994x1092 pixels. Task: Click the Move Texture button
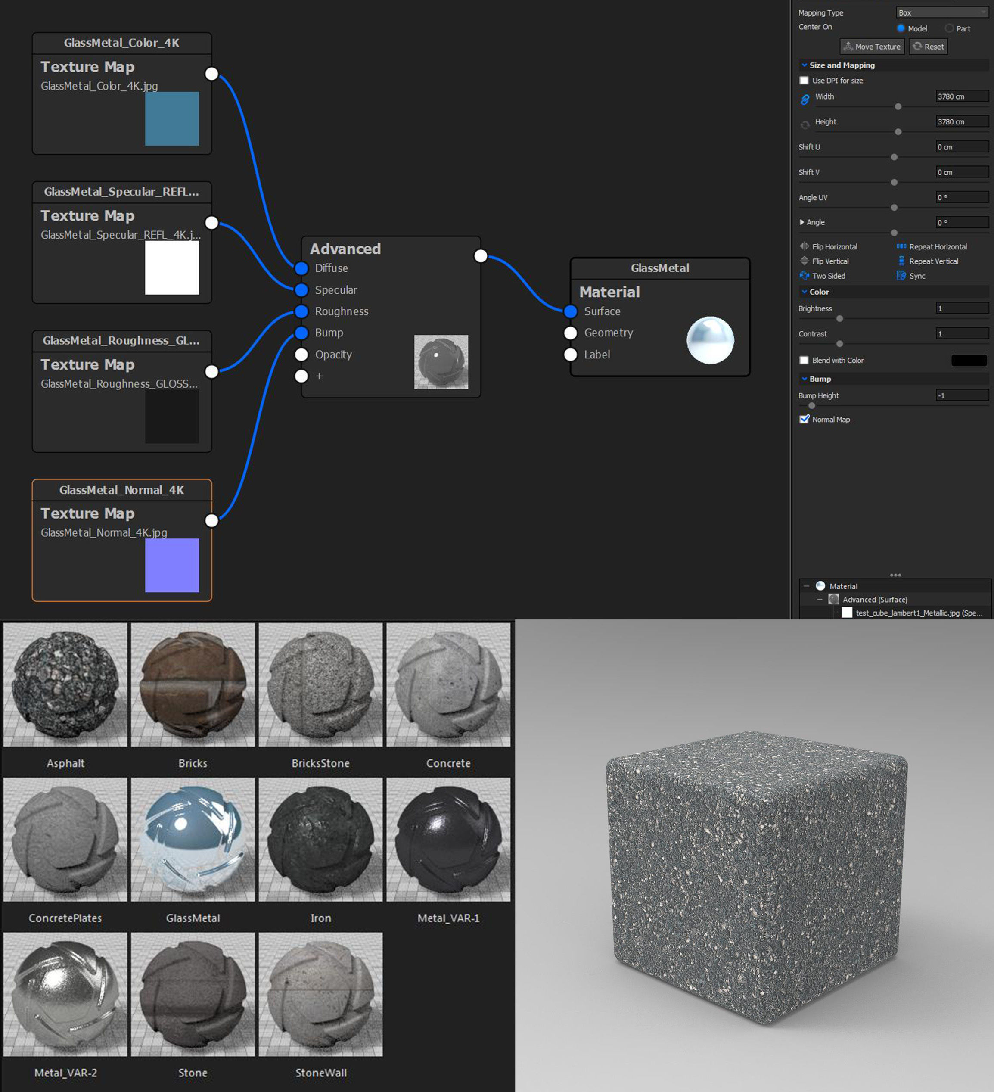[872, 47]
